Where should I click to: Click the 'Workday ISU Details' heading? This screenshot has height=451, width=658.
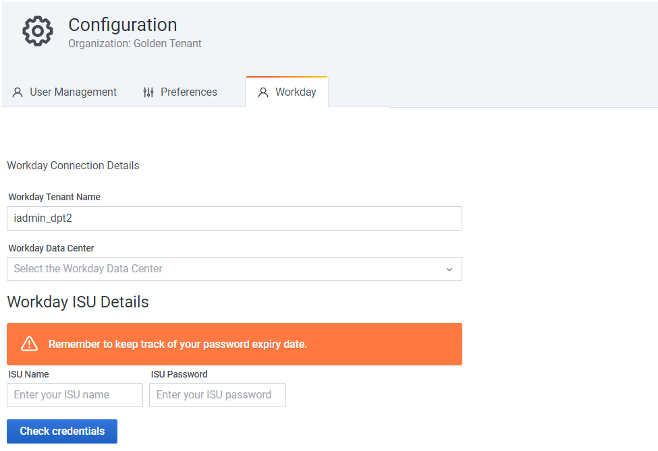[x=78, y=302]
